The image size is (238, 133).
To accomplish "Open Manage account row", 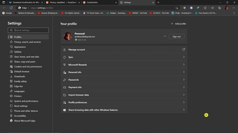I will click(124, 50).
